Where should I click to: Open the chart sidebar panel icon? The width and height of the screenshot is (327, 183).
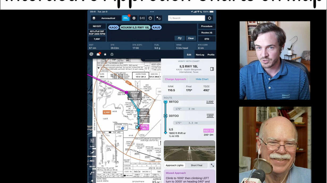click(x=212, y=69)
